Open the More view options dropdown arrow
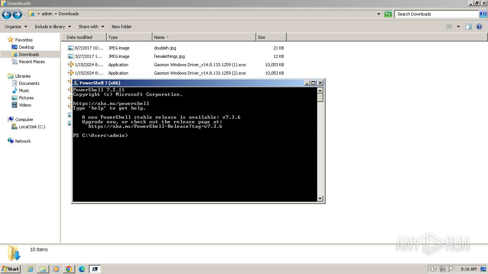The height and width of the screenshot is (274, 488). coord(458,27)
